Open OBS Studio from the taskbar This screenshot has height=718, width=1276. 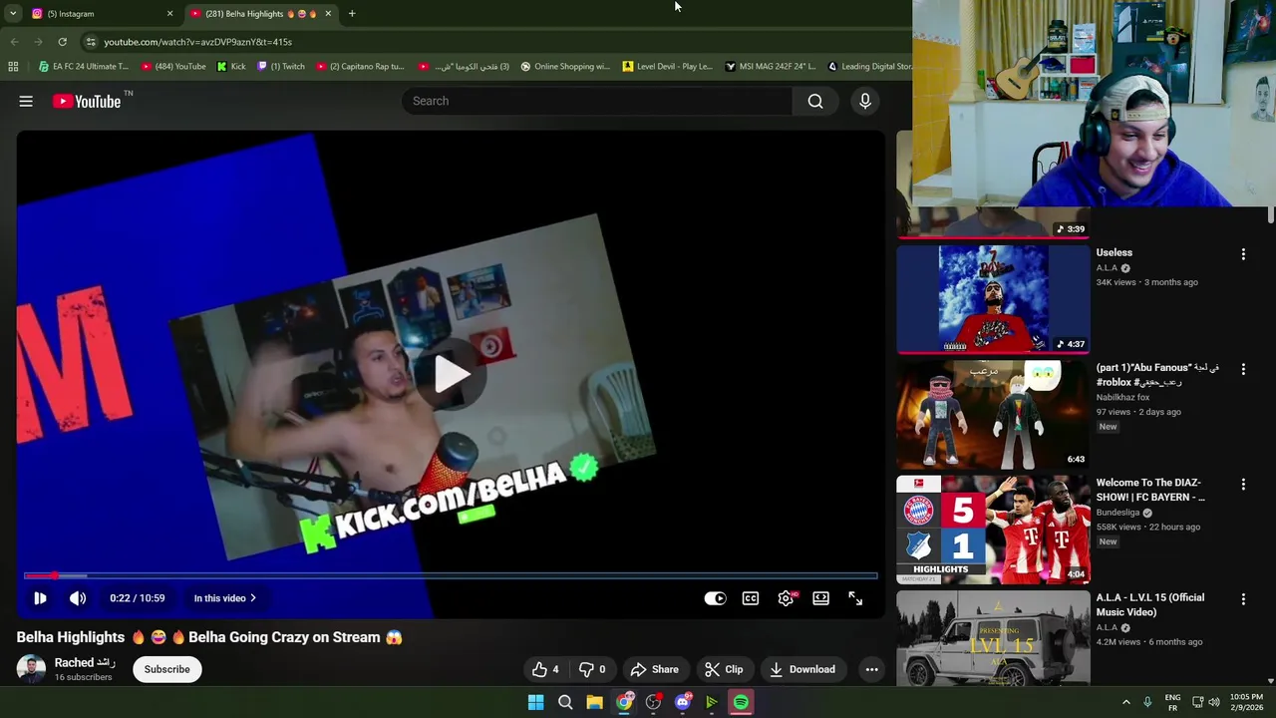653,702
